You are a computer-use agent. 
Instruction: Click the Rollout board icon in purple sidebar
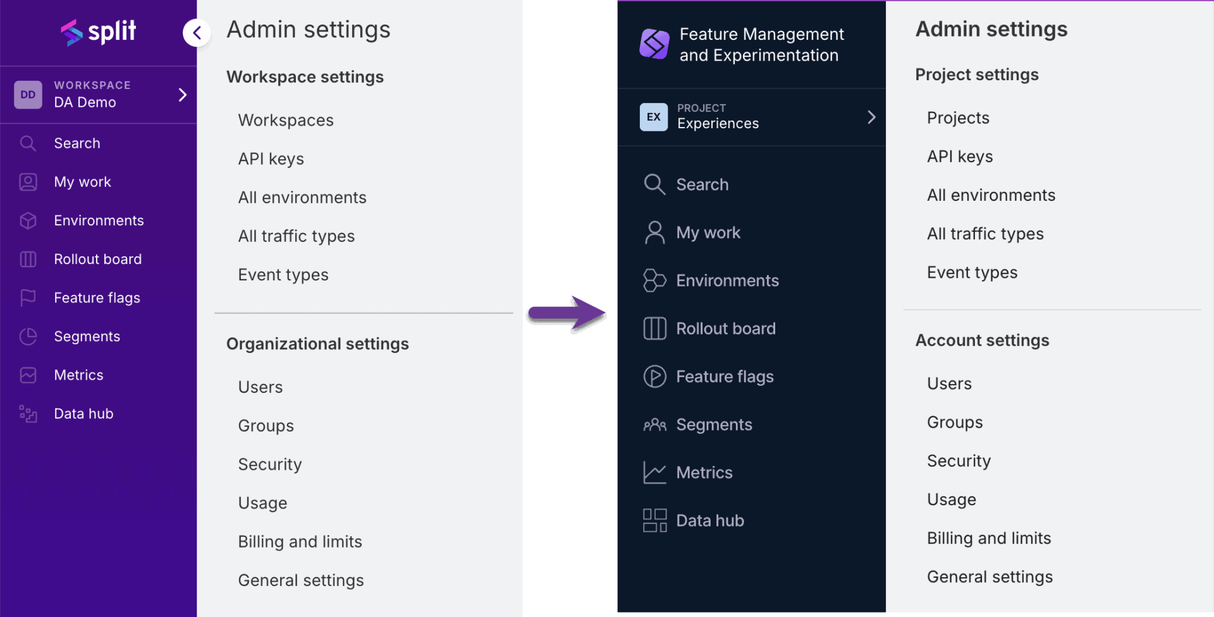(28, 259)
